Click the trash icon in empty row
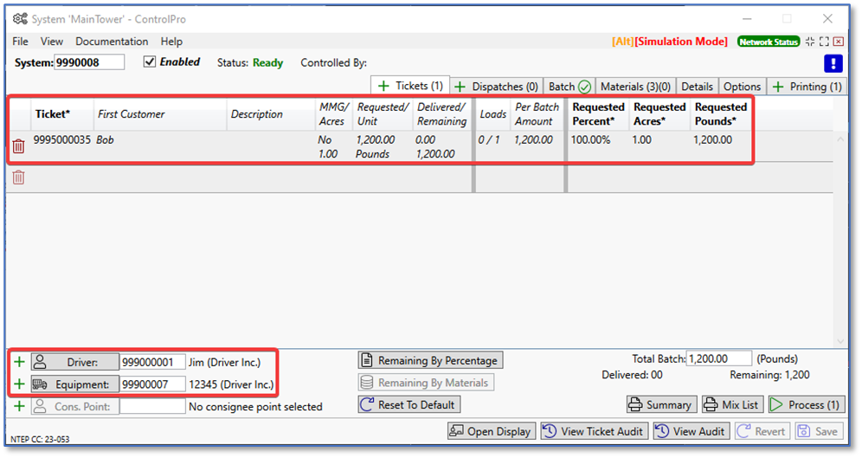The image size is (862, 458). (18, 177)
